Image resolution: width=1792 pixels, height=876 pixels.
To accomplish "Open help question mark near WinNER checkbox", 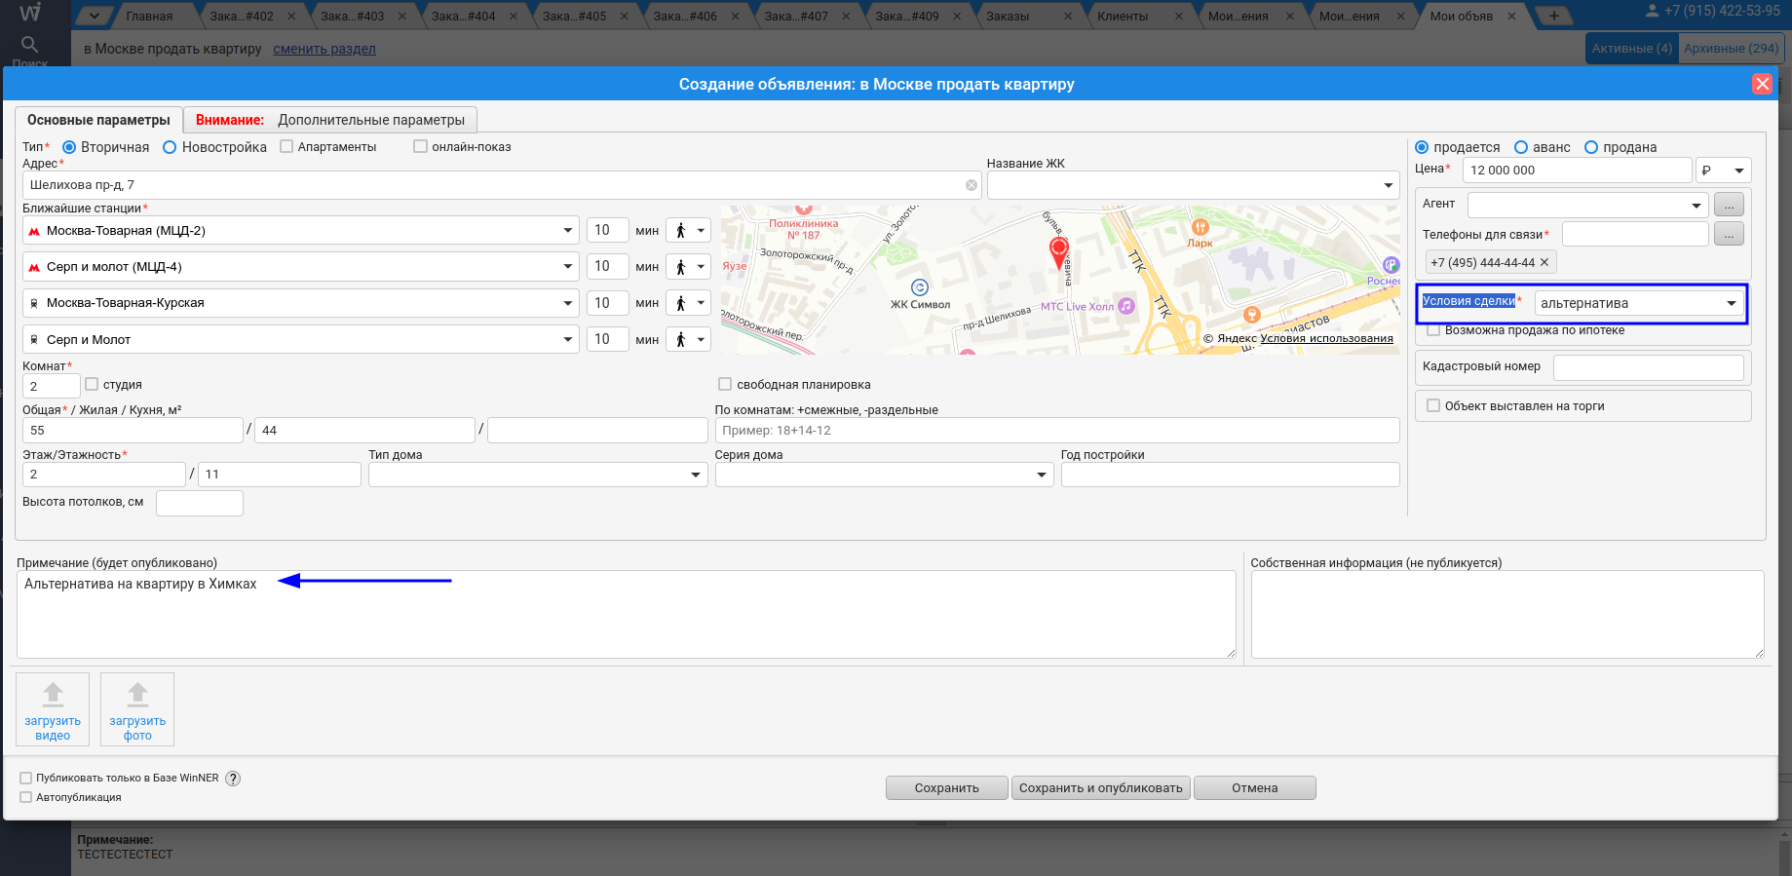I will (233, 779).
